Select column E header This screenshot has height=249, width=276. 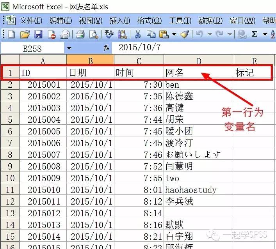click(255, 60)
